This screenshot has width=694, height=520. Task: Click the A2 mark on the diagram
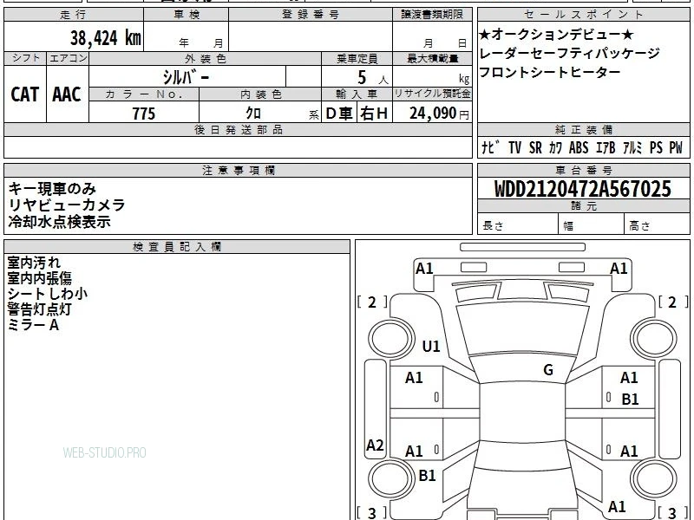375,445
